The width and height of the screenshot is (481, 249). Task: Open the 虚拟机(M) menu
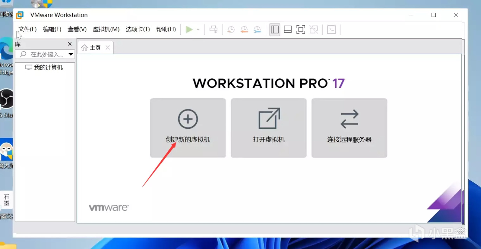coord(106,29)
